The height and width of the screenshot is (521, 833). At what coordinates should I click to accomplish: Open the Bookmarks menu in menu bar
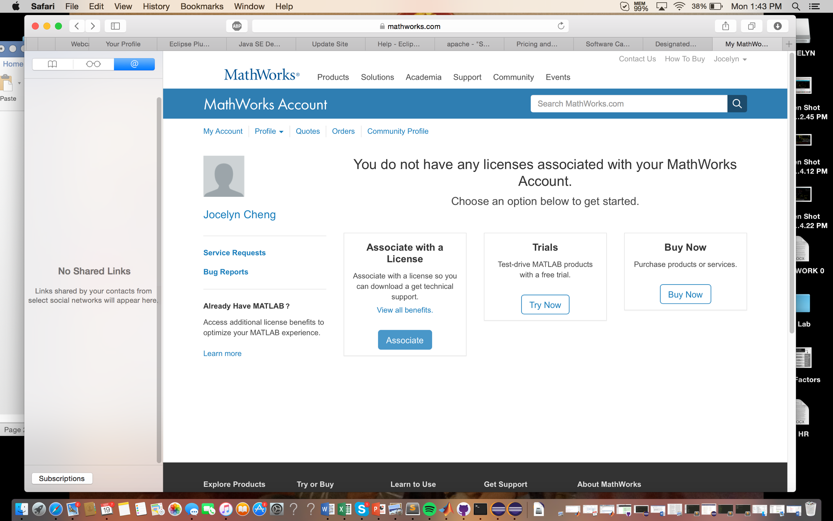[x=202, y=6]
